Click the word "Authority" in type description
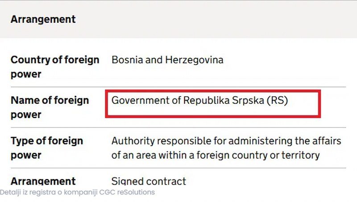Viewport: 357px width, 202px height. coord(132,141)
